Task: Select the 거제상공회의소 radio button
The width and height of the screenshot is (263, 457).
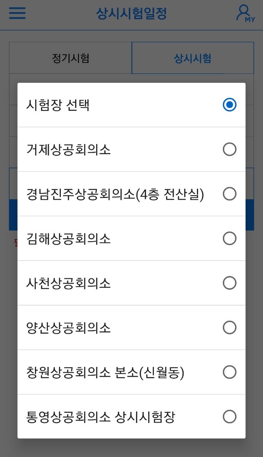Action: [230, 149]
